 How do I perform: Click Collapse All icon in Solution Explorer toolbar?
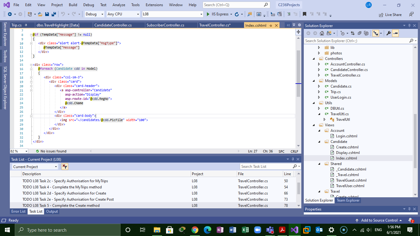click(x=359, y=33)
